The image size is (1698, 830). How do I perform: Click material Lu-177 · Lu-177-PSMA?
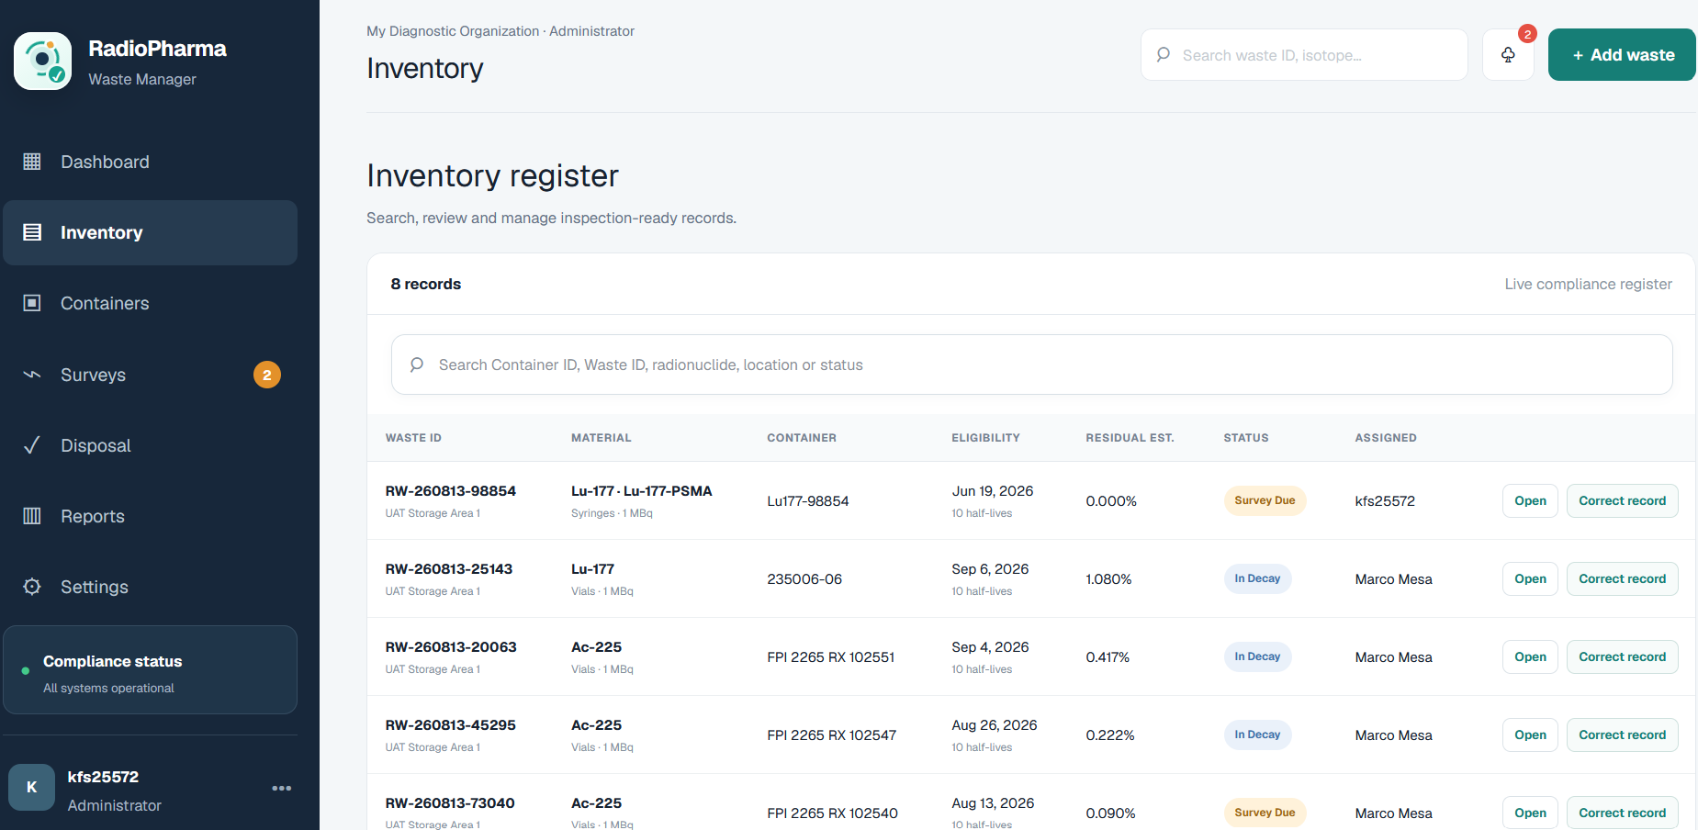642,491
